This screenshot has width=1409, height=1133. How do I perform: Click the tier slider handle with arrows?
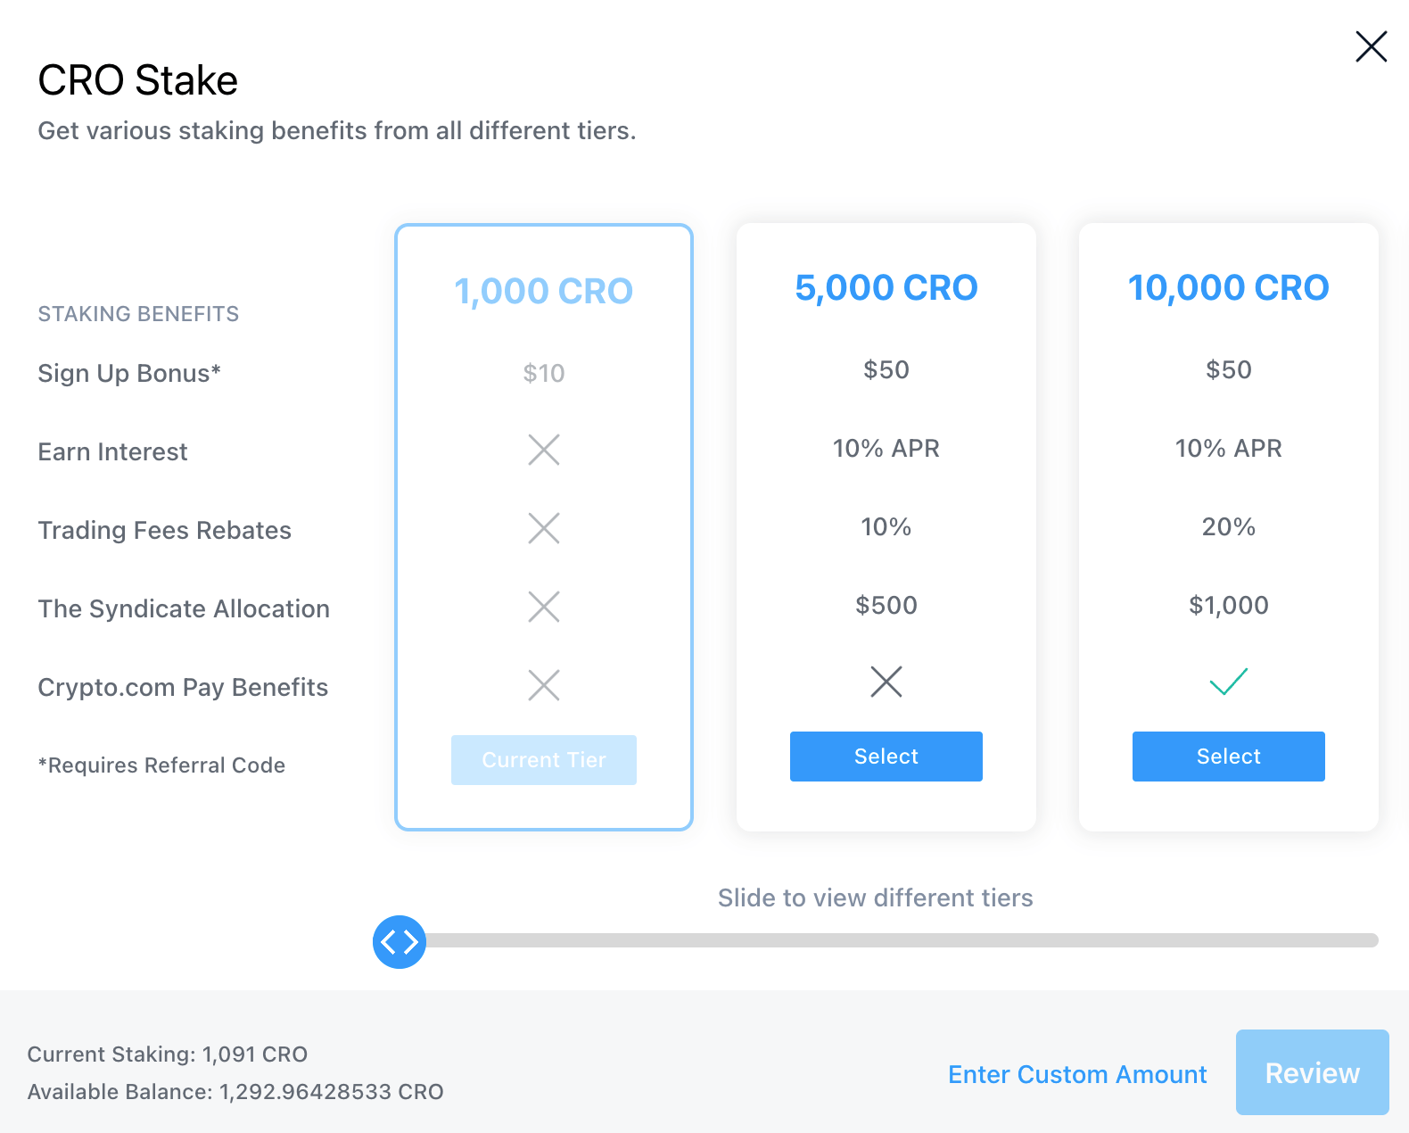point(400,941)
